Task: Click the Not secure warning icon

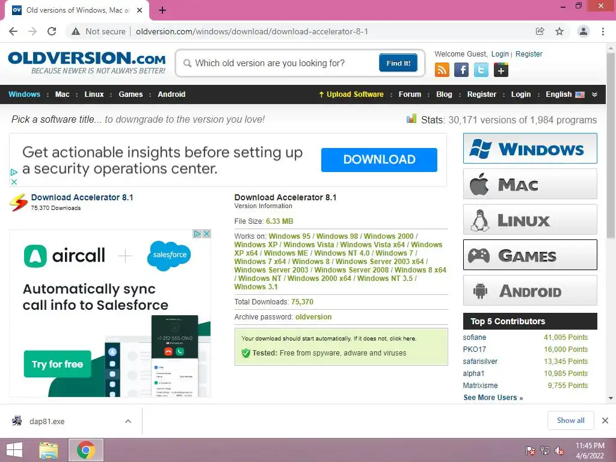Action: (76, 31)
